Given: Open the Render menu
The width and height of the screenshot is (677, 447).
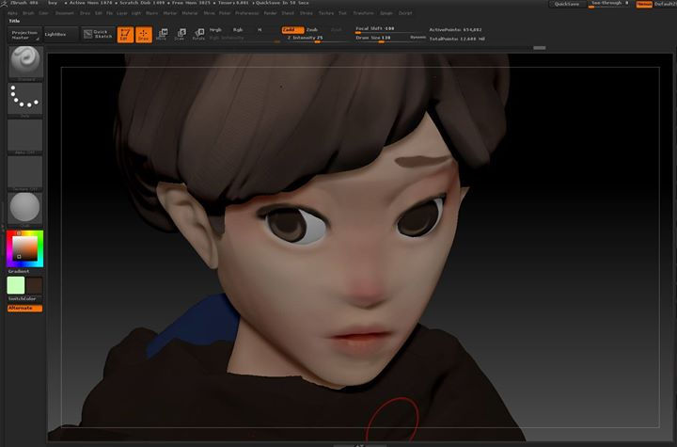Looking at the screenshot, I should click(x=270, y=13).
